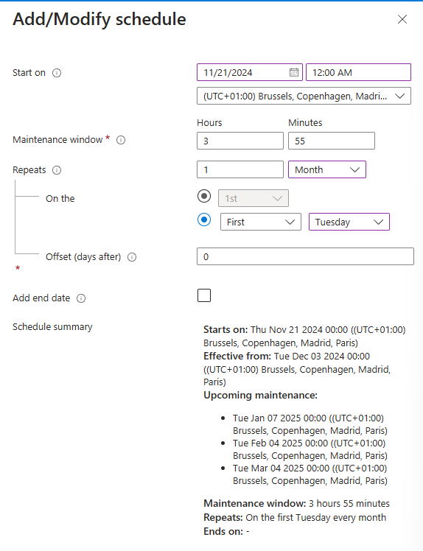Click the Offset (days after) info icon
Screen dimensions: 423x551
point(132,257)
